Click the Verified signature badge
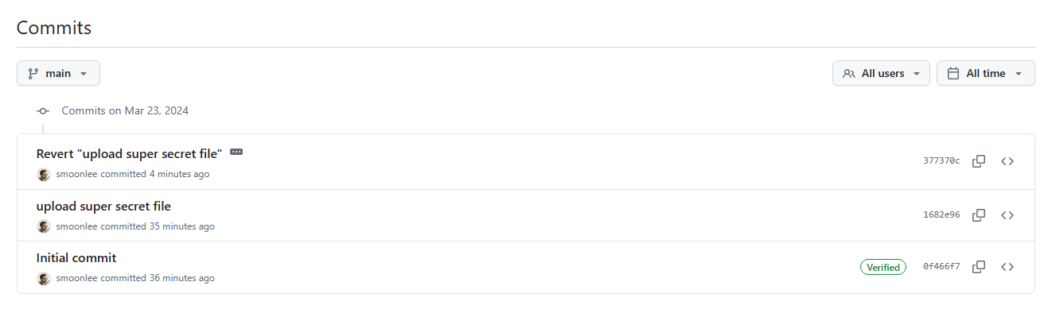1048x309 pixels. (x=883, y=268)
